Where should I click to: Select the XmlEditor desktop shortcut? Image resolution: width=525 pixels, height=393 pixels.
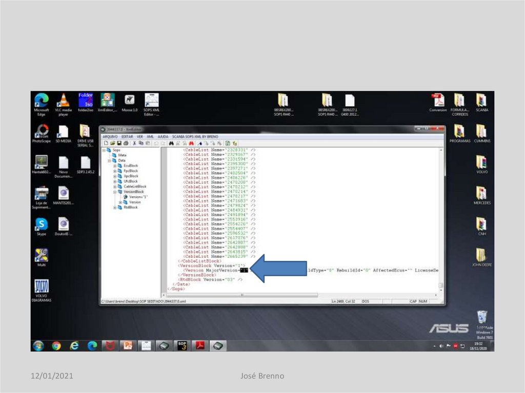point(108,102)
